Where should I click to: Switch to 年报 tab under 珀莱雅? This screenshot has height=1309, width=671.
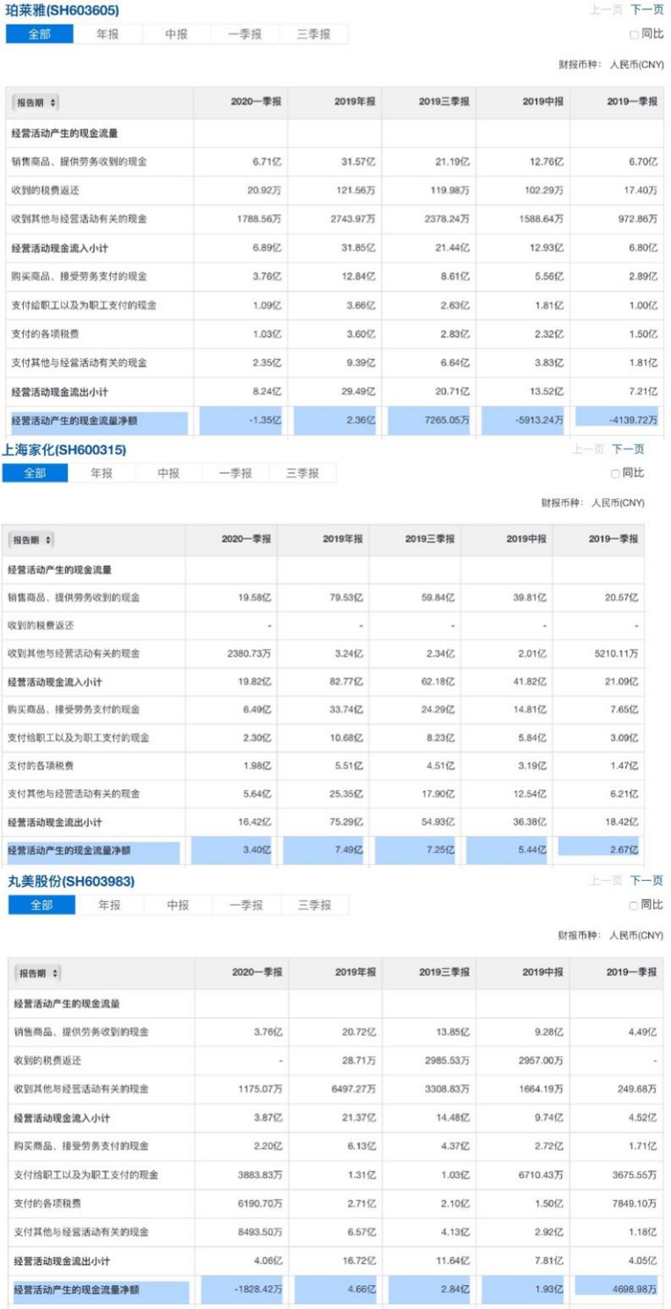(x=107, y=34)
